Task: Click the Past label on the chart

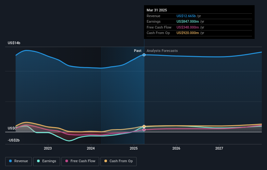Action: (x=138, y=51)
